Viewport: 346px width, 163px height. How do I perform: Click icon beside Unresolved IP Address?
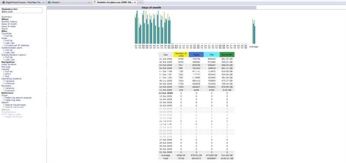click(4, 46)
